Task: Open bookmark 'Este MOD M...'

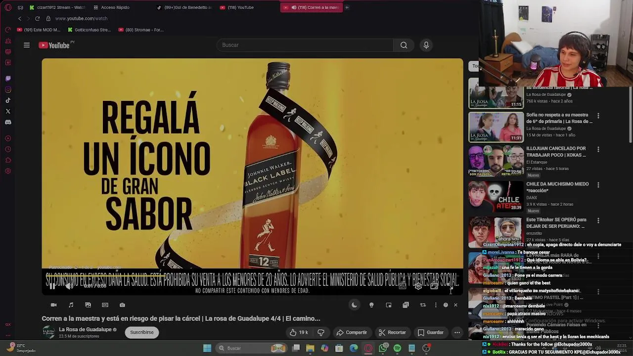Action: pyautogui.click(x=39, y=30)
